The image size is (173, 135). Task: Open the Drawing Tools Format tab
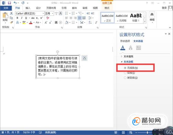coord(107,8)
